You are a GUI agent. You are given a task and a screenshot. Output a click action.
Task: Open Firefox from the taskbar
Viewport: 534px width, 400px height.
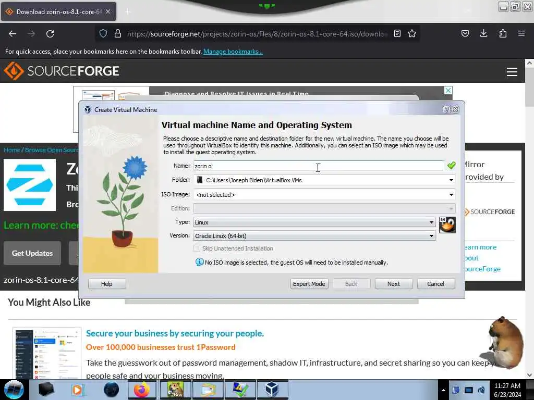142,390
